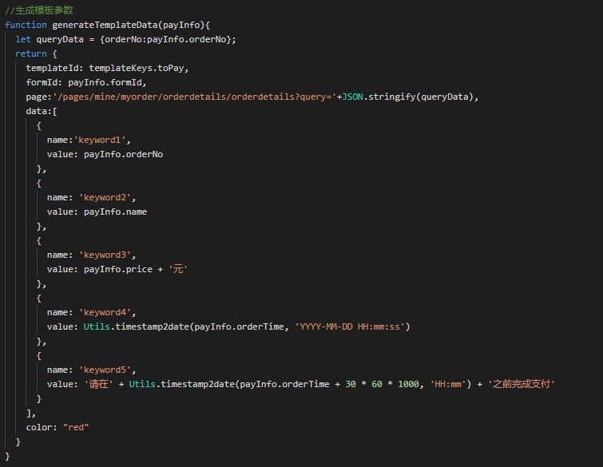
Task: Click the 'keyword1' string
Action: [100, 140]
